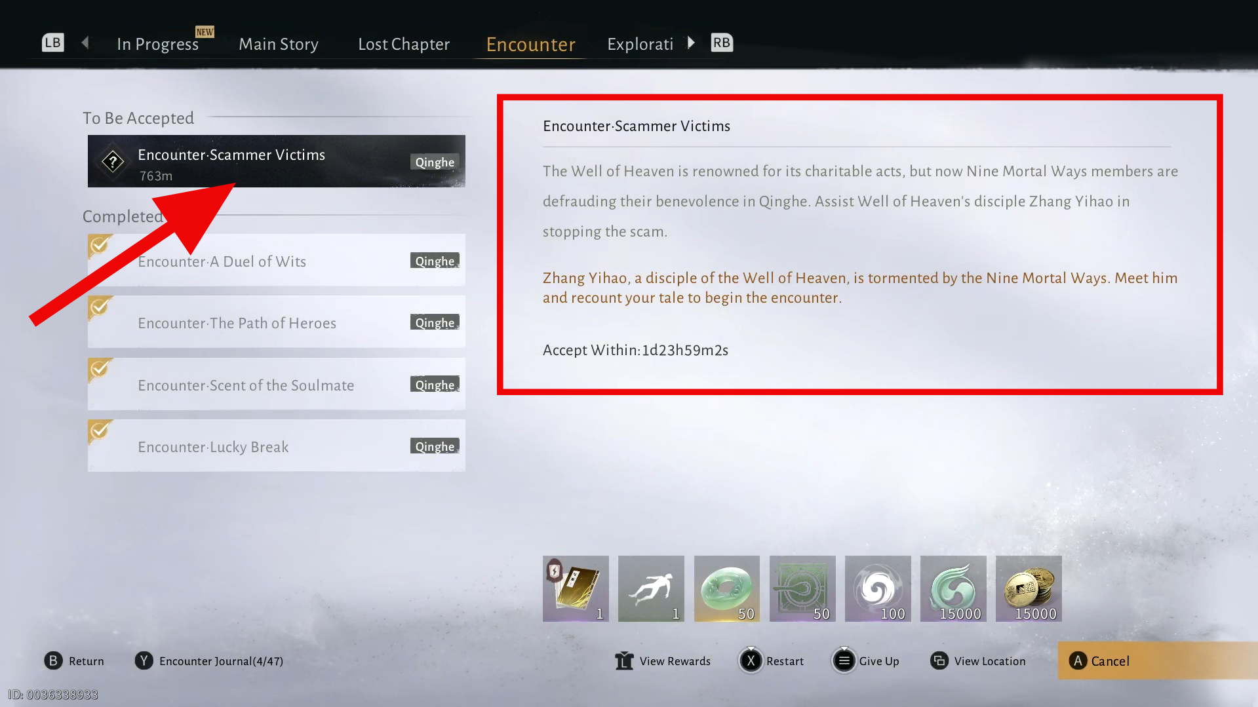Click the View Rewards icon
Viewport: 1258px width, 707px height.
624,661
